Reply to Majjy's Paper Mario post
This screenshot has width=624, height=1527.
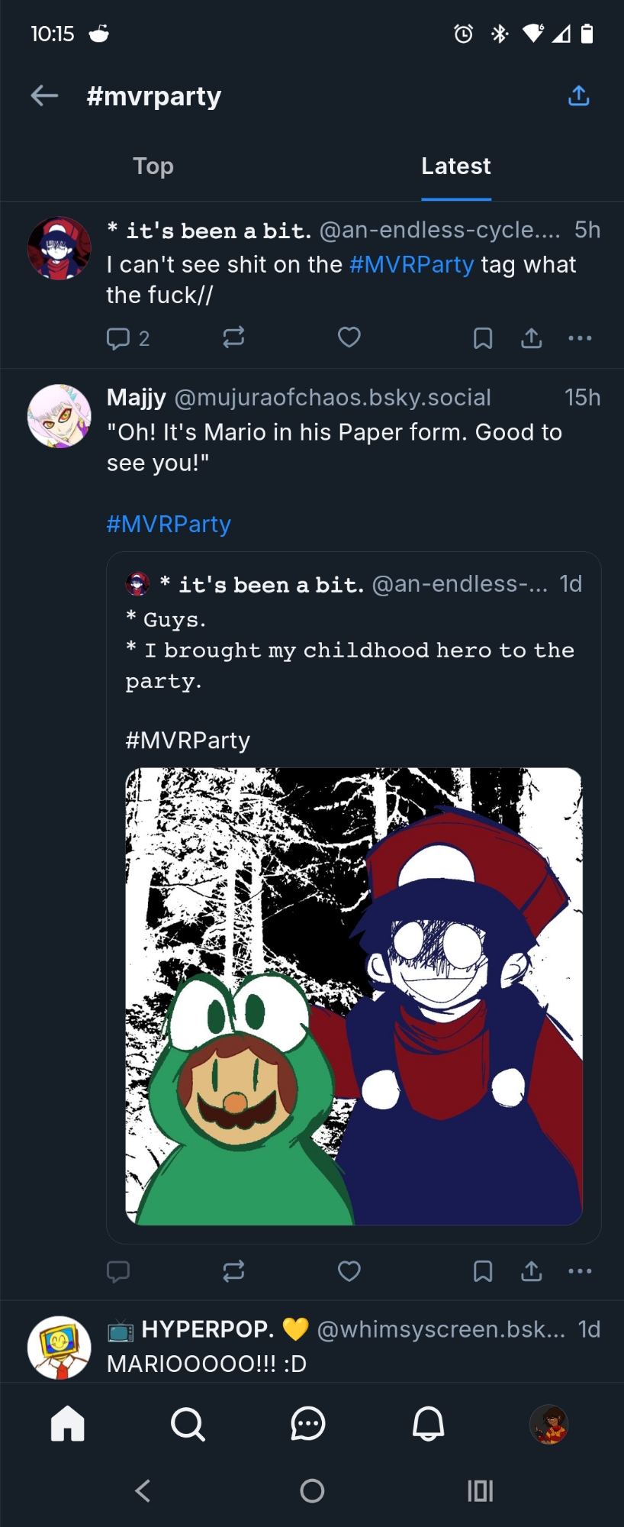click(118, 1271)
